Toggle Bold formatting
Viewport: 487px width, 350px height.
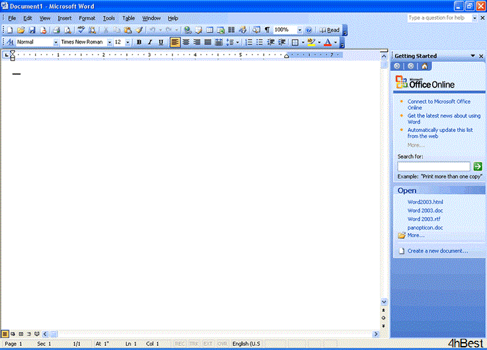pyautogui.click(x=139, y=42)
